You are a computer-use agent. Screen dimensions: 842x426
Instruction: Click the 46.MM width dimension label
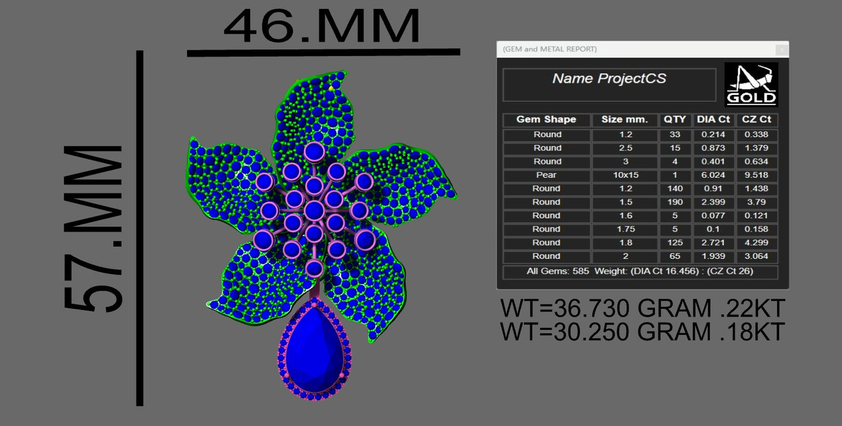click(x=322, y=26)
